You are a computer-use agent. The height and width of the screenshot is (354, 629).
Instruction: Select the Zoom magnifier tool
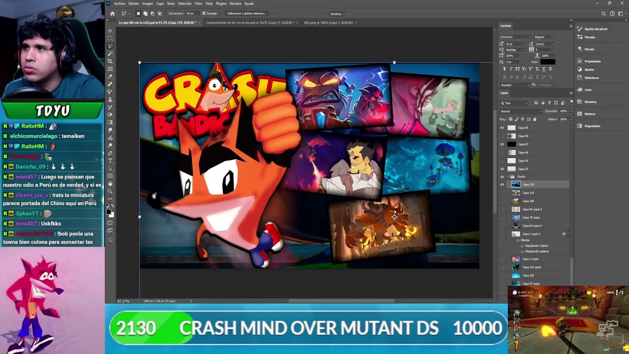(x=110, y=191)
